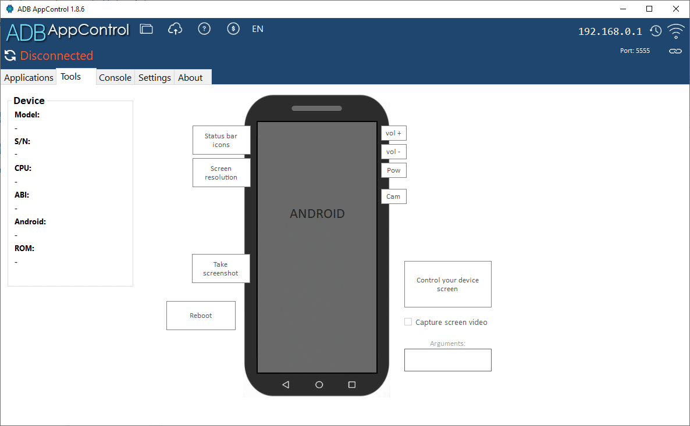The width and height of the screenshot is (690, 426).
Task: Click the WiFi connection icon
Action: click(x=675, y=32)
